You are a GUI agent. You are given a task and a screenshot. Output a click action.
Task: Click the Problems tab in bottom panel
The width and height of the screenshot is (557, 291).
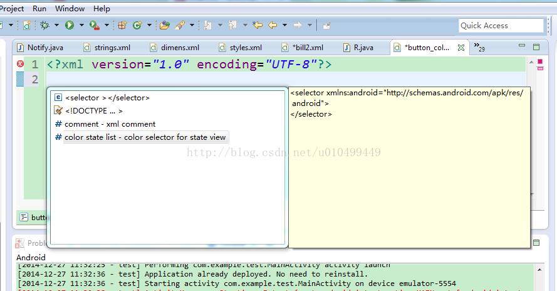(31, 243)
